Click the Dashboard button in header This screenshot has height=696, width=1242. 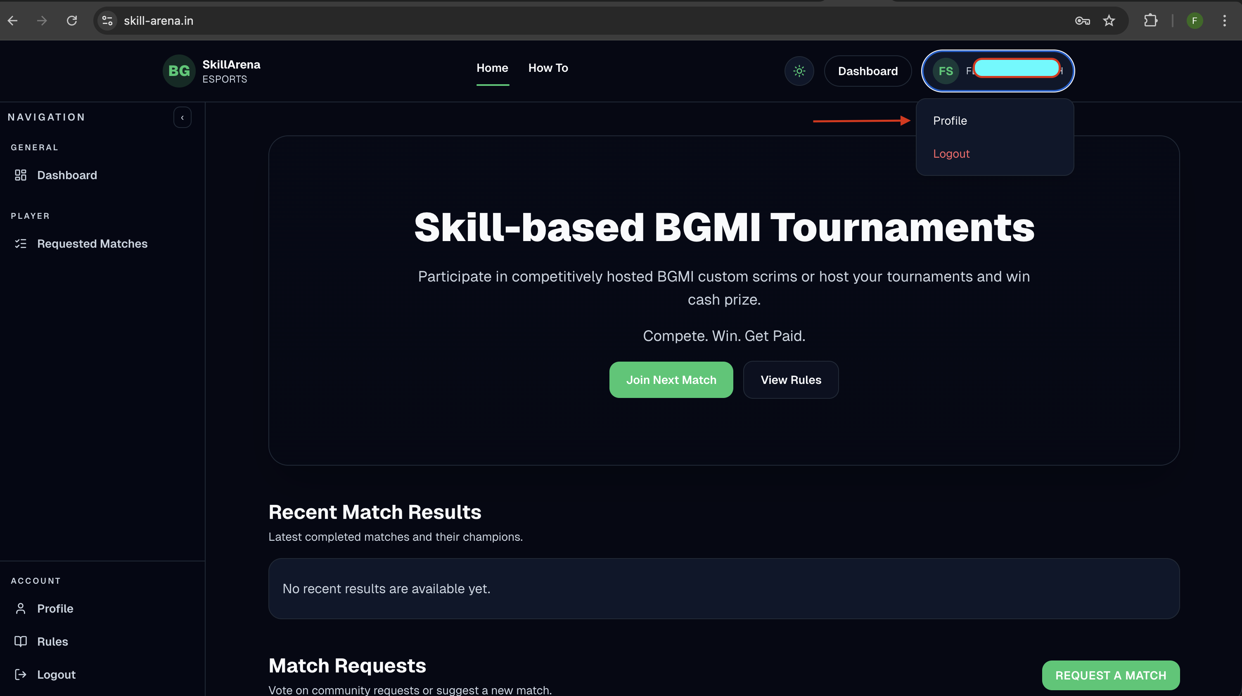coord(868,71)
